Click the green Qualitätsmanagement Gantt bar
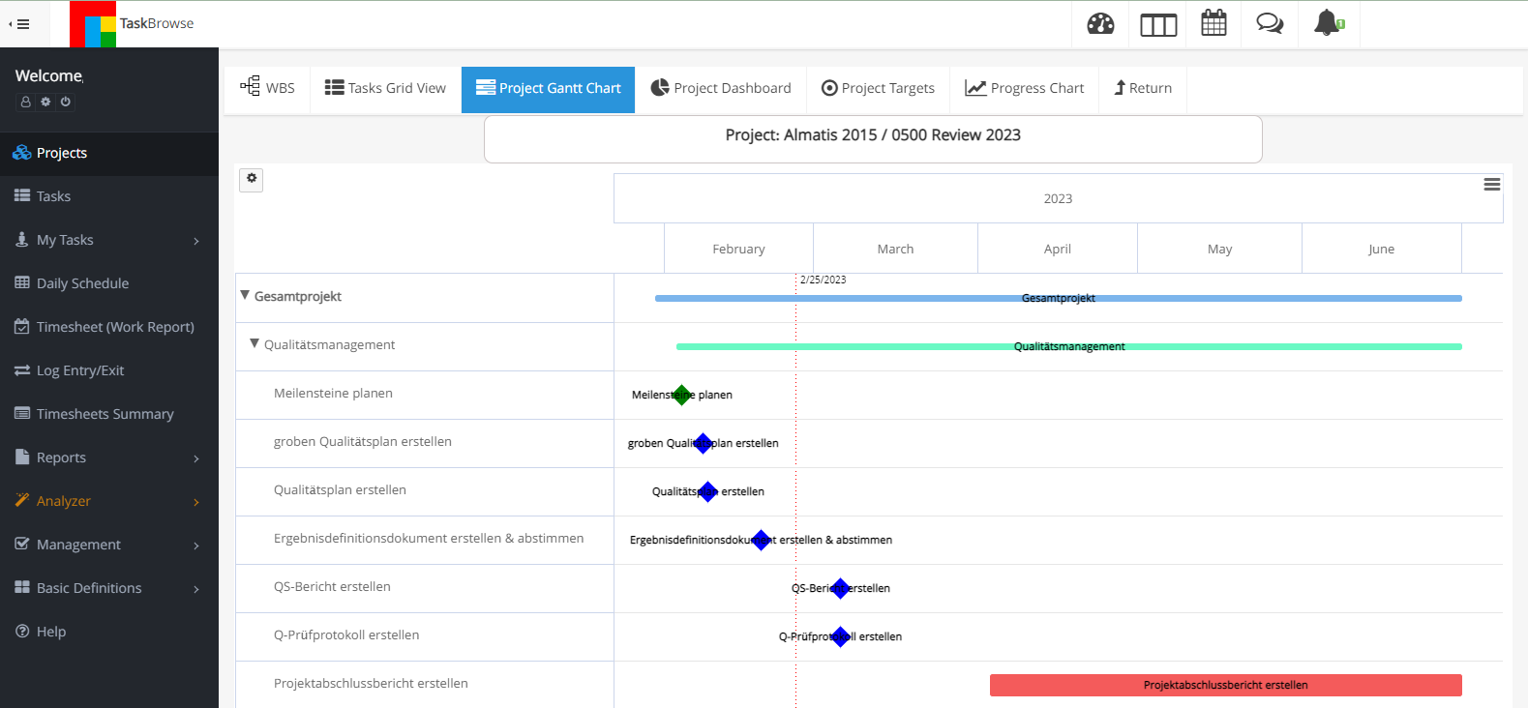Viewport: 1528px width, 708px height. click(1068, 346)
